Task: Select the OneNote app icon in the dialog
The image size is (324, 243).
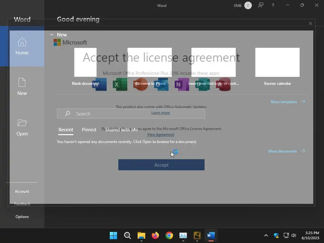Action: click(x=182, y=84)
